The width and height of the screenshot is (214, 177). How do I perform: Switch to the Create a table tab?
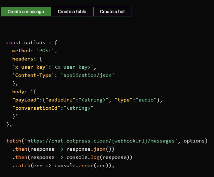click(x=72, y=12)
